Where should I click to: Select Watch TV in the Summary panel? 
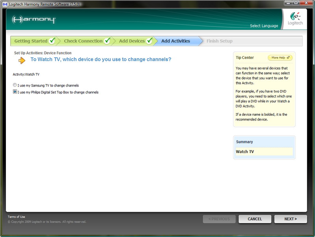pyautogui.click(x=245, y=152)
